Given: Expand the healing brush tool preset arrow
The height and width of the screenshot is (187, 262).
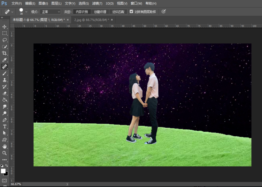Looking at the screenshot, I should click(13, 12).
